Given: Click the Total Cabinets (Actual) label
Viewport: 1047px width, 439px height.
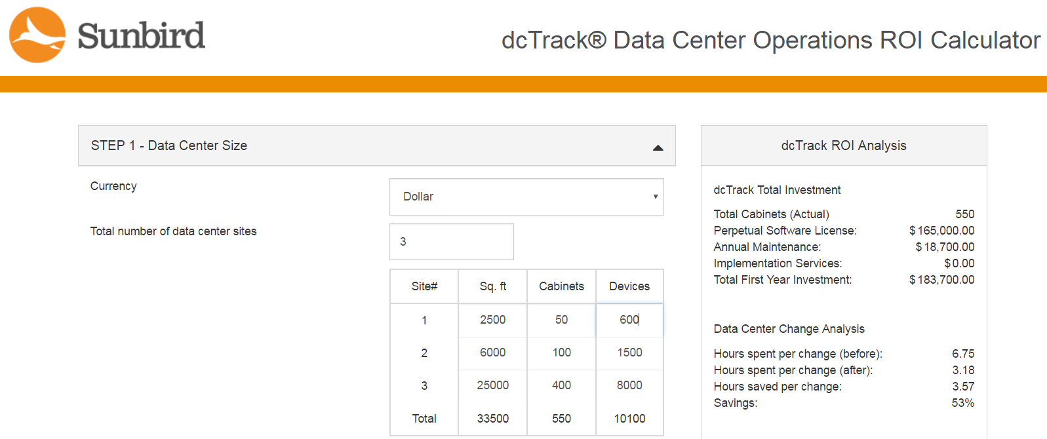Looking at the screenshot, I should [x=772, y=214].
